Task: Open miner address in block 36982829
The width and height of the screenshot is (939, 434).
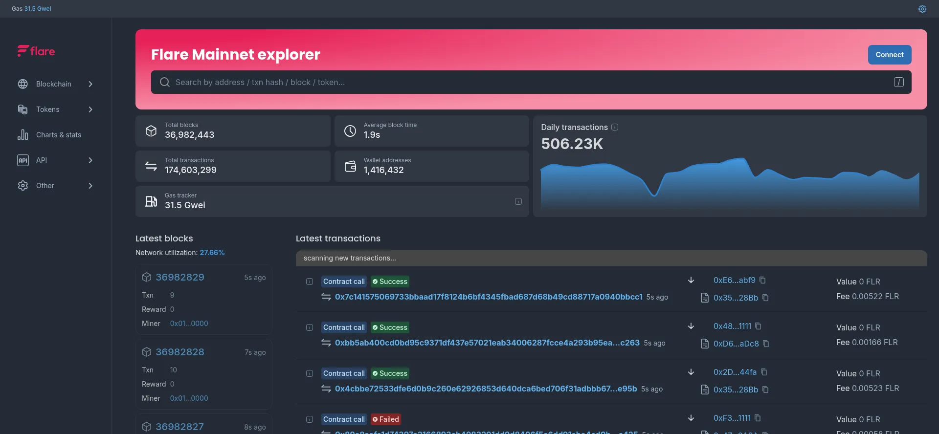Action: (189, 324)
